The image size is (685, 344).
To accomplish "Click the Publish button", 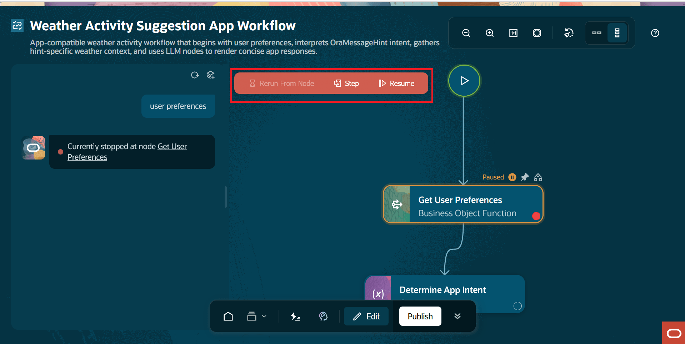I will (x=420, y=316).
